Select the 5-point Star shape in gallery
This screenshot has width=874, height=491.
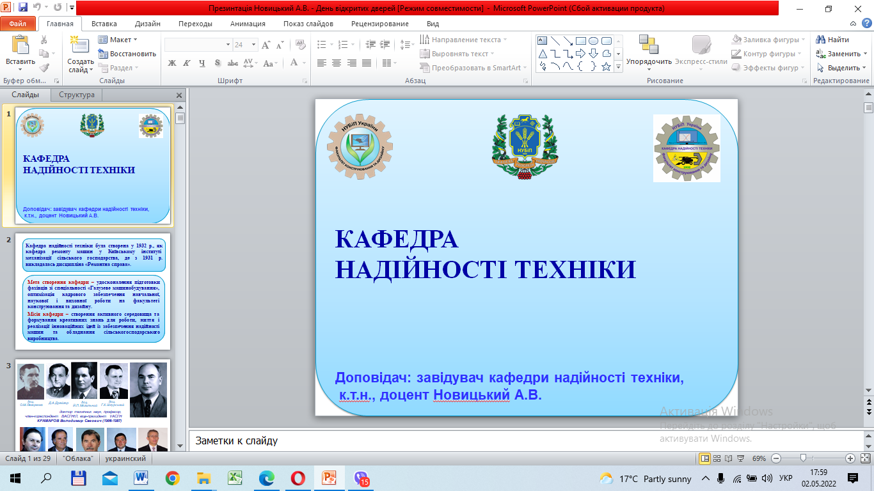click(605, 66)
